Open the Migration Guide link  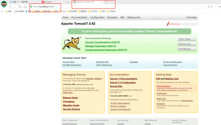[x=71, y=105]
